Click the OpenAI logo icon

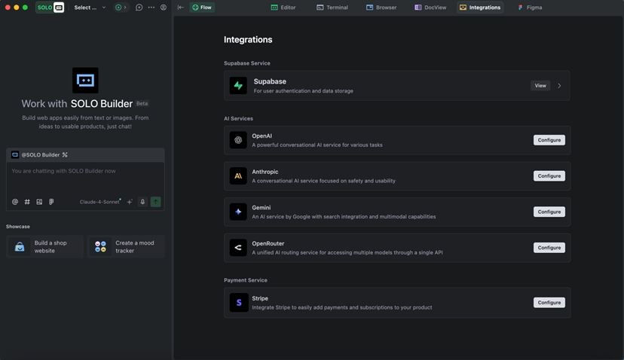[x=238, y=140]
